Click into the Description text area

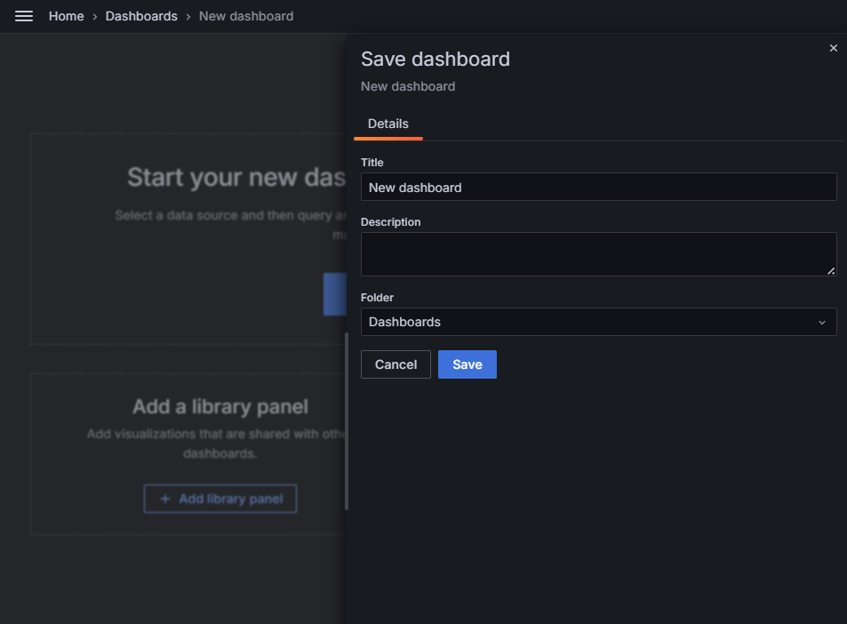[598, 254]
